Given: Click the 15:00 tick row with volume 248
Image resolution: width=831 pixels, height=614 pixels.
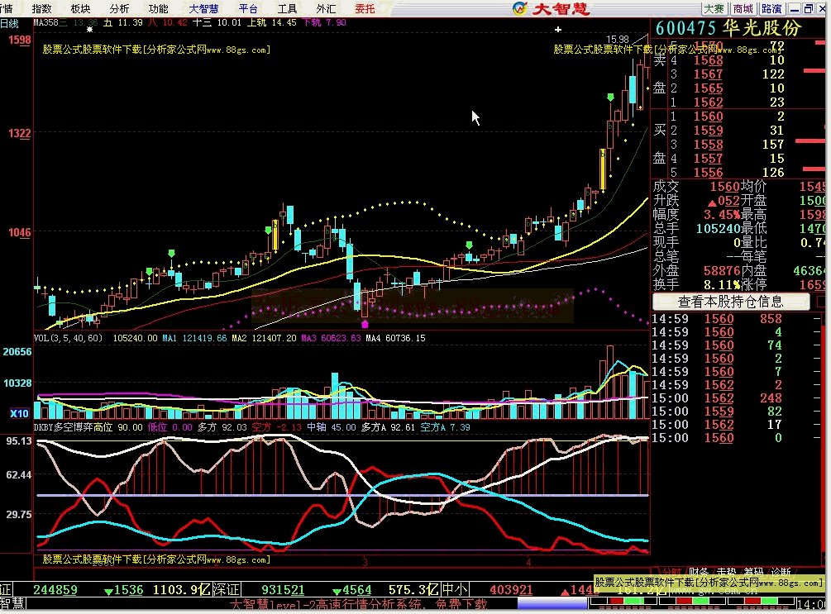Looking at the screenshot, I should 736,398.
